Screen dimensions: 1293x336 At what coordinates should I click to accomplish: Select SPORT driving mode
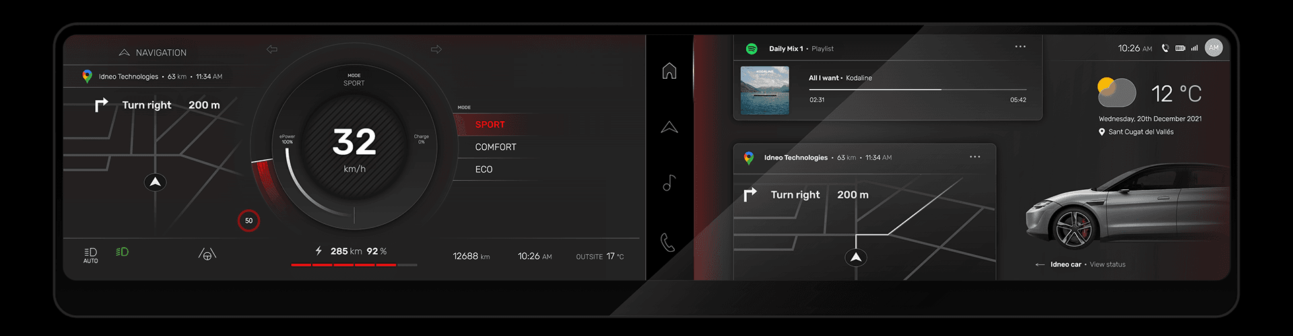[x=490, y=125]
